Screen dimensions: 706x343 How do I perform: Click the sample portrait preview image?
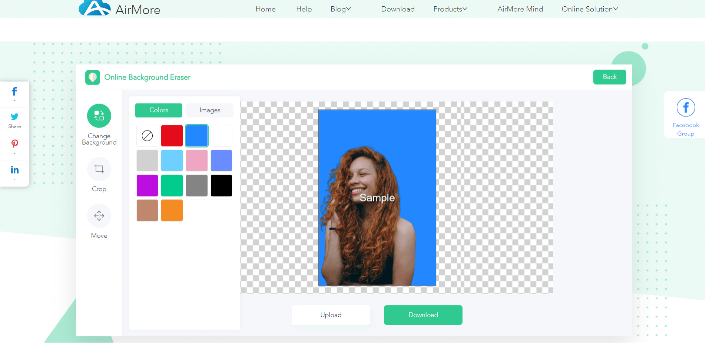(x=377, y=198)
